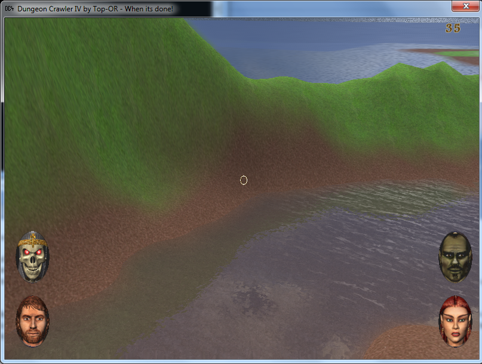Click the circular crosshair at screen center
This screenshot has width=482, height=364.
244,180
